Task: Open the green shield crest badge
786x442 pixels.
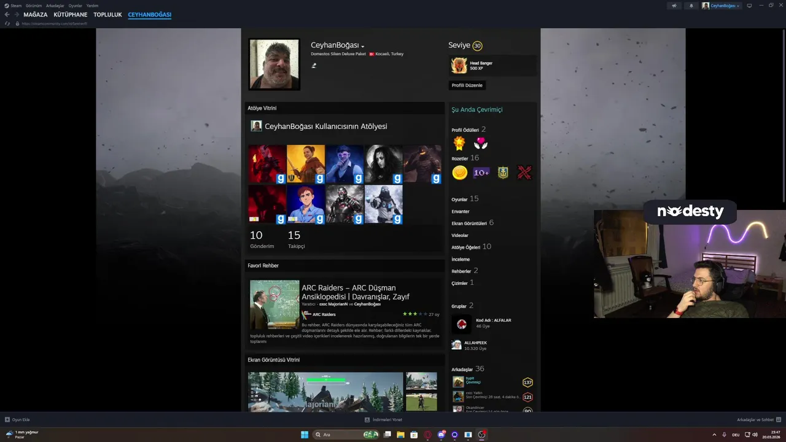Action: click(503, 173)
